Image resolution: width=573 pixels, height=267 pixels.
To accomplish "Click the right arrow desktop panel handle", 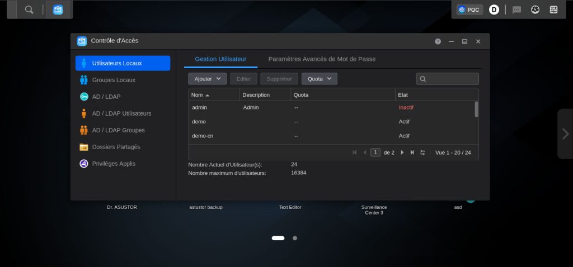I will [x=565, y=134].
